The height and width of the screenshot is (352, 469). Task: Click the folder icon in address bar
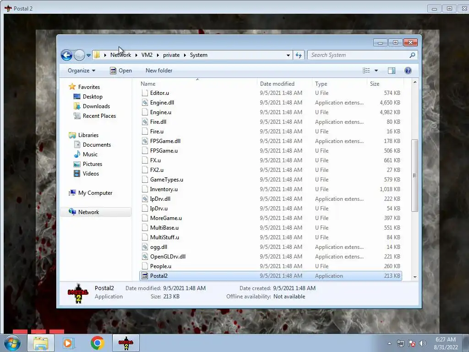[x=97, y=55]
